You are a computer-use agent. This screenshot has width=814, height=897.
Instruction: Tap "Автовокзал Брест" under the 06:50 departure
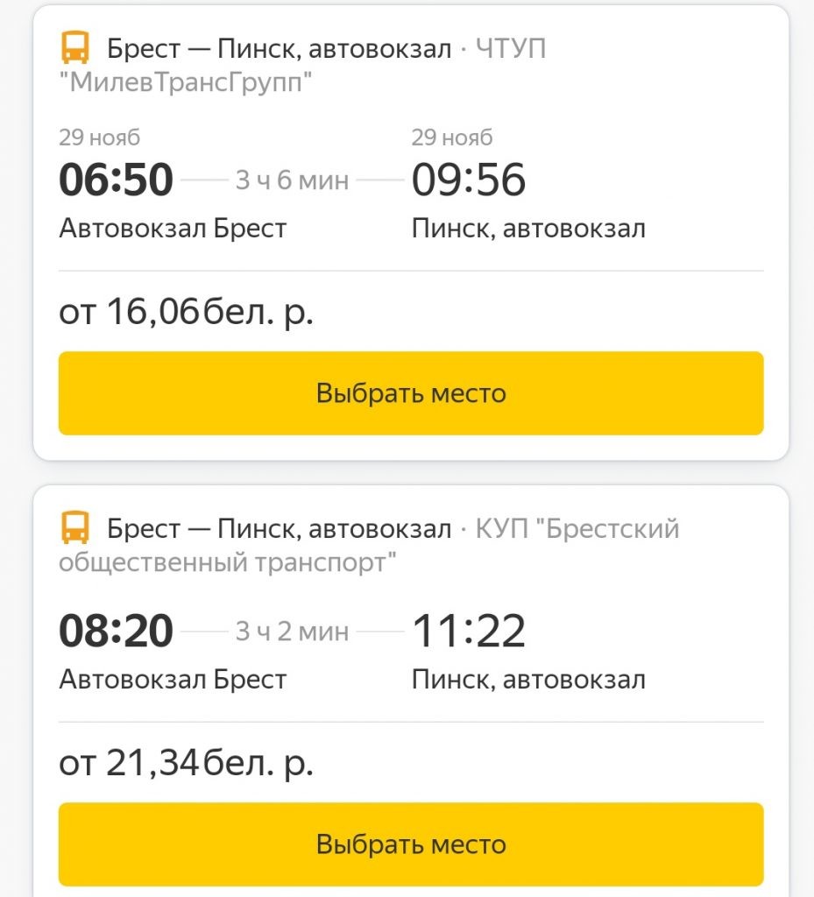pyautogui.click(x=173, y=229)
